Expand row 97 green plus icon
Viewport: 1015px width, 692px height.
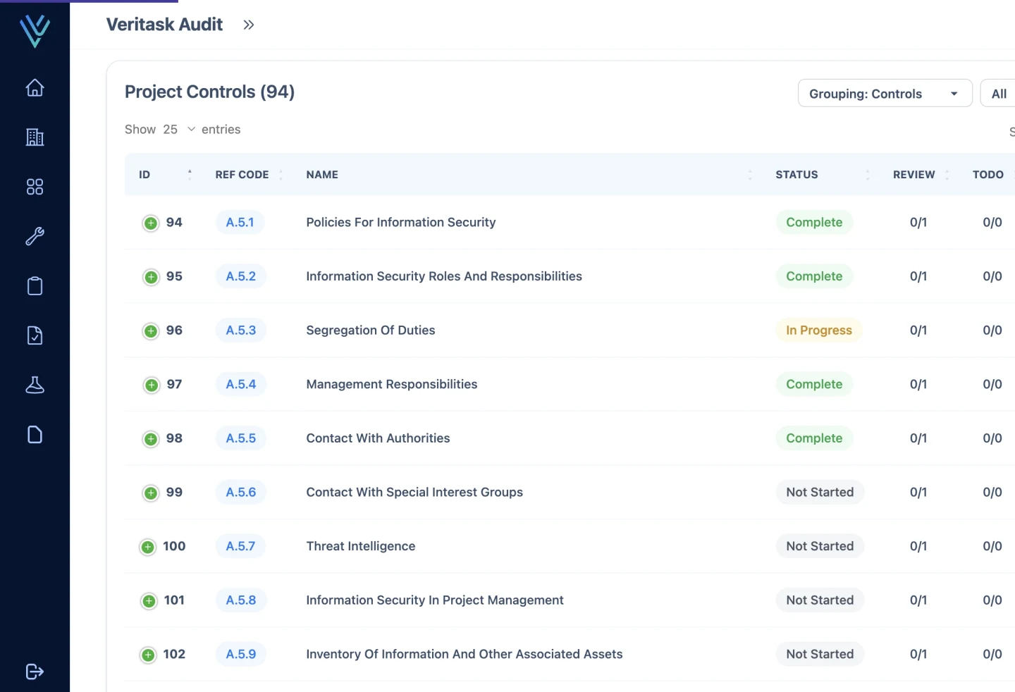click(151, 385)
